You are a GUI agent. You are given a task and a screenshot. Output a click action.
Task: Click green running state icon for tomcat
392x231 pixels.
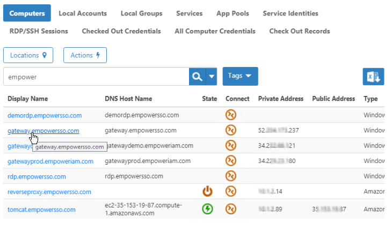click(x=208, y=209)
